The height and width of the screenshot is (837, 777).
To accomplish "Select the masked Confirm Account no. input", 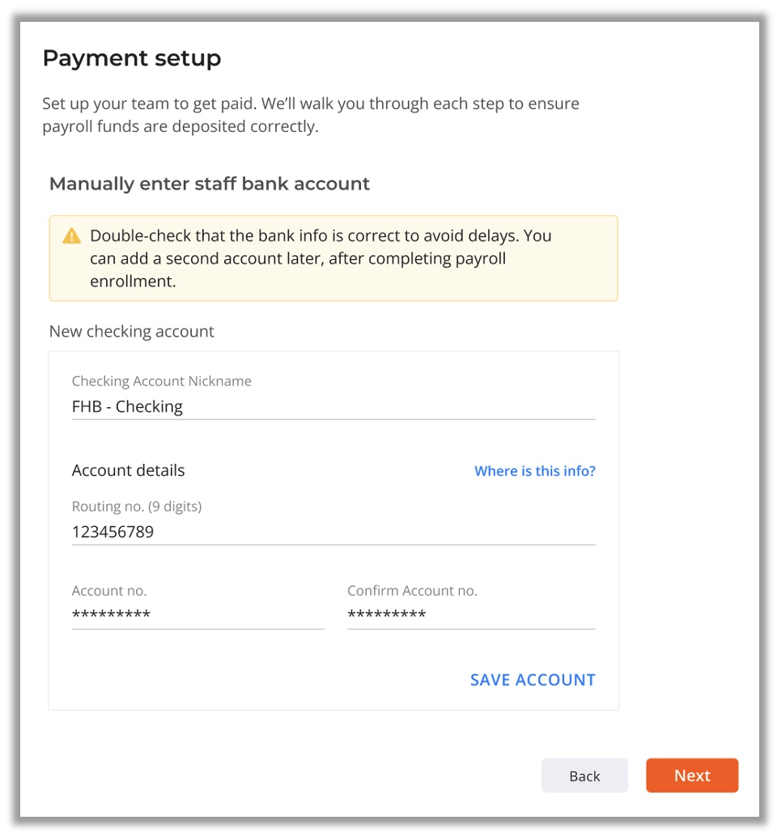I will (x=471, y=615).
